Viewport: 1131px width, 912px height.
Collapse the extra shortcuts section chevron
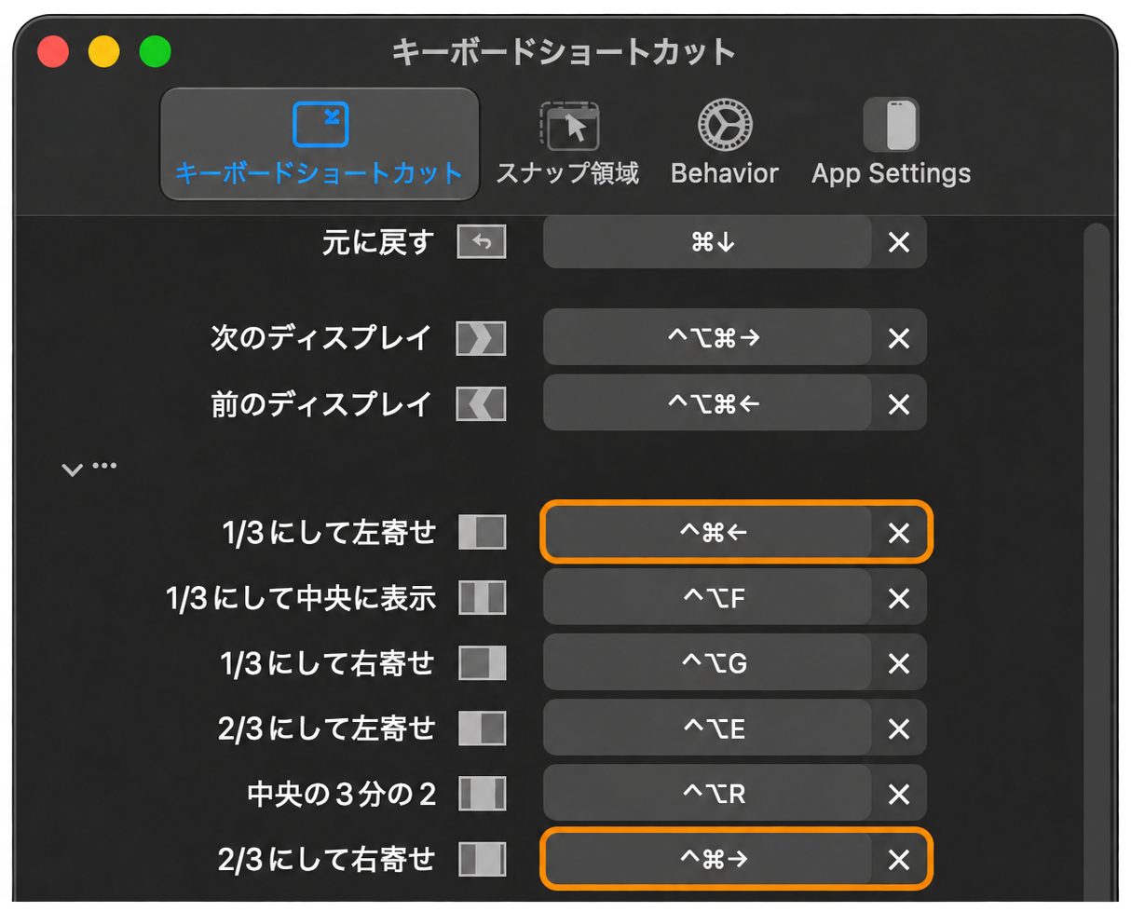[x=73, y=469]
